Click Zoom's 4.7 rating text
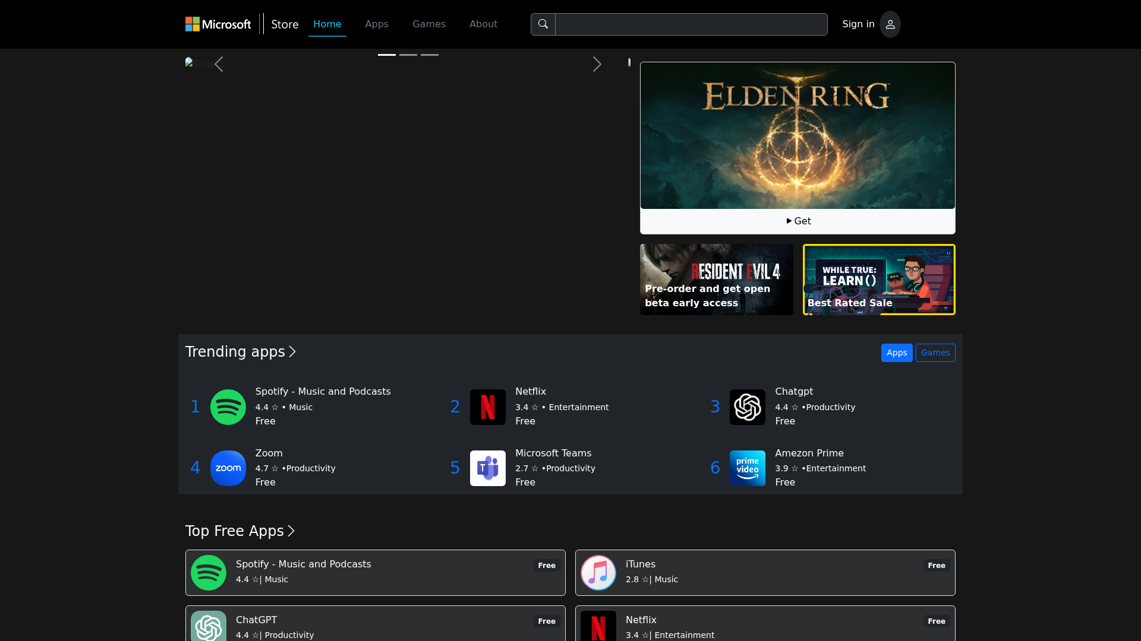This screenshot has width=1141, height=641. [x=295, y=468]
